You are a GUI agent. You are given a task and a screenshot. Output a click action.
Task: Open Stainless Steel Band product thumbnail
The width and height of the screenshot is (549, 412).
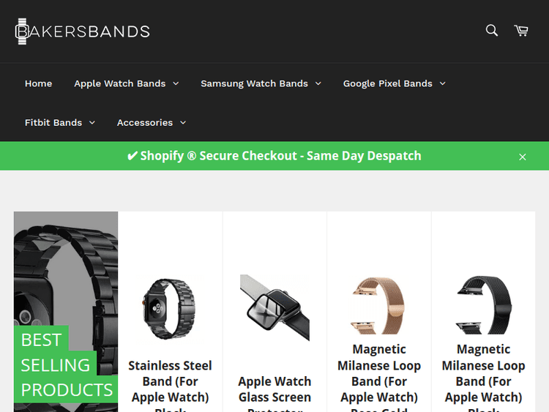click(x=170, y=308)
